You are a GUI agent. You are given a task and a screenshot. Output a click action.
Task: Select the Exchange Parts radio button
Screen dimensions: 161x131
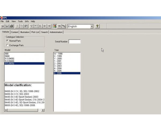[7, 45]
